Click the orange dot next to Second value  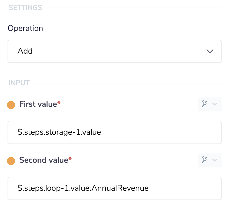(x=11, y=161)
